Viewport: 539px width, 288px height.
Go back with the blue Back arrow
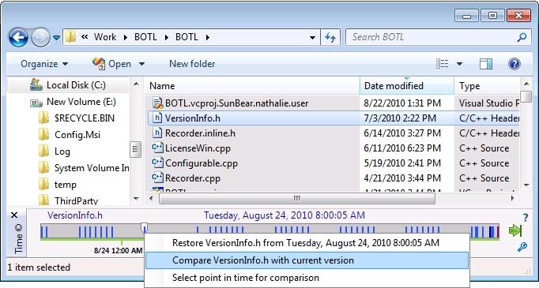[18, 37]
